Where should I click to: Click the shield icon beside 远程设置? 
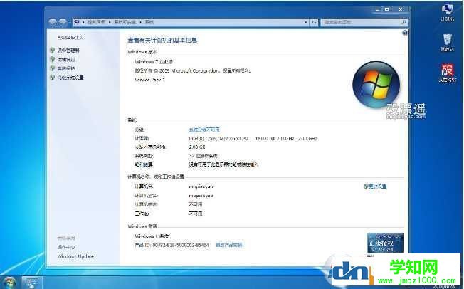pos(53,60)
